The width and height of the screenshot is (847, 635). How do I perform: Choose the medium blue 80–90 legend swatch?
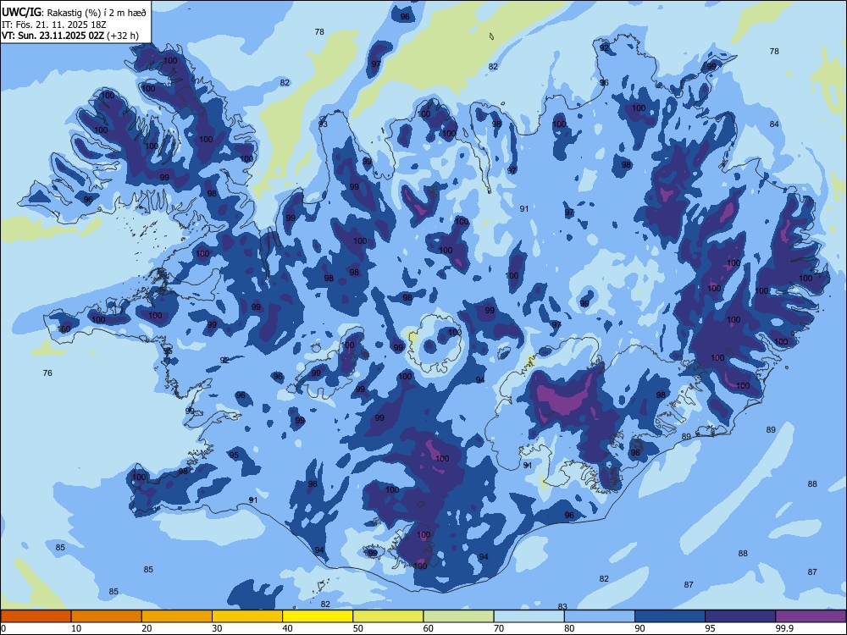tap(600, 616)
